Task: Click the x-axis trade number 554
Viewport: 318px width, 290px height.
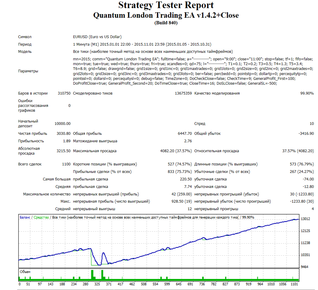Action: pyautogui.click(x=155, y=284)
